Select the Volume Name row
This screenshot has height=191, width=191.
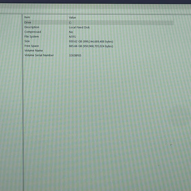[x=99, y=51]
